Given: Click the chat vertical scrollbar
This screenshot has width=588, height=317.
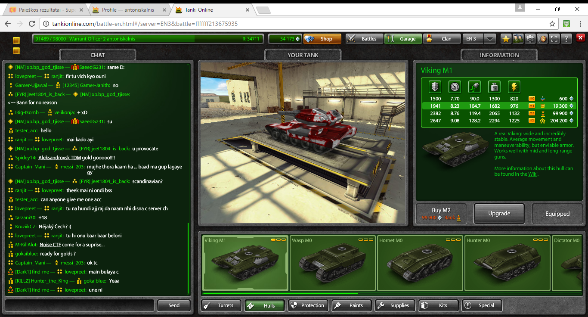Looking at the screenshot, I should (x=188, y=258).
